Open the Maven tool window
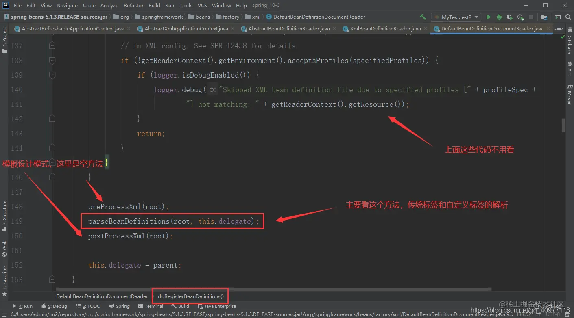This screenshot has height=318, width=574. [569, 95]
